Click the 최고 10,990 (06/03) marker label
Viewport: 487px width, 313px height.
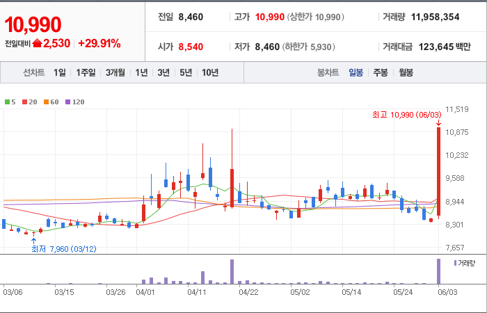406,115
